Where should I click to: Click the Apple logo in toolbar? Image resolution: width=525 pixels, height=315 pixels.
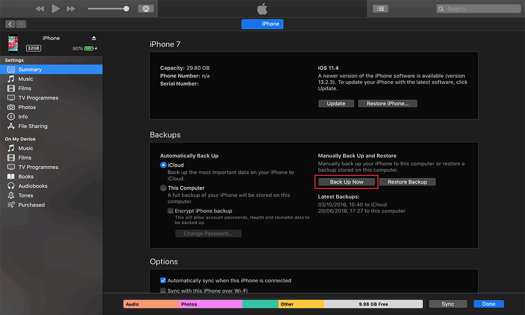tap(262, 9)
